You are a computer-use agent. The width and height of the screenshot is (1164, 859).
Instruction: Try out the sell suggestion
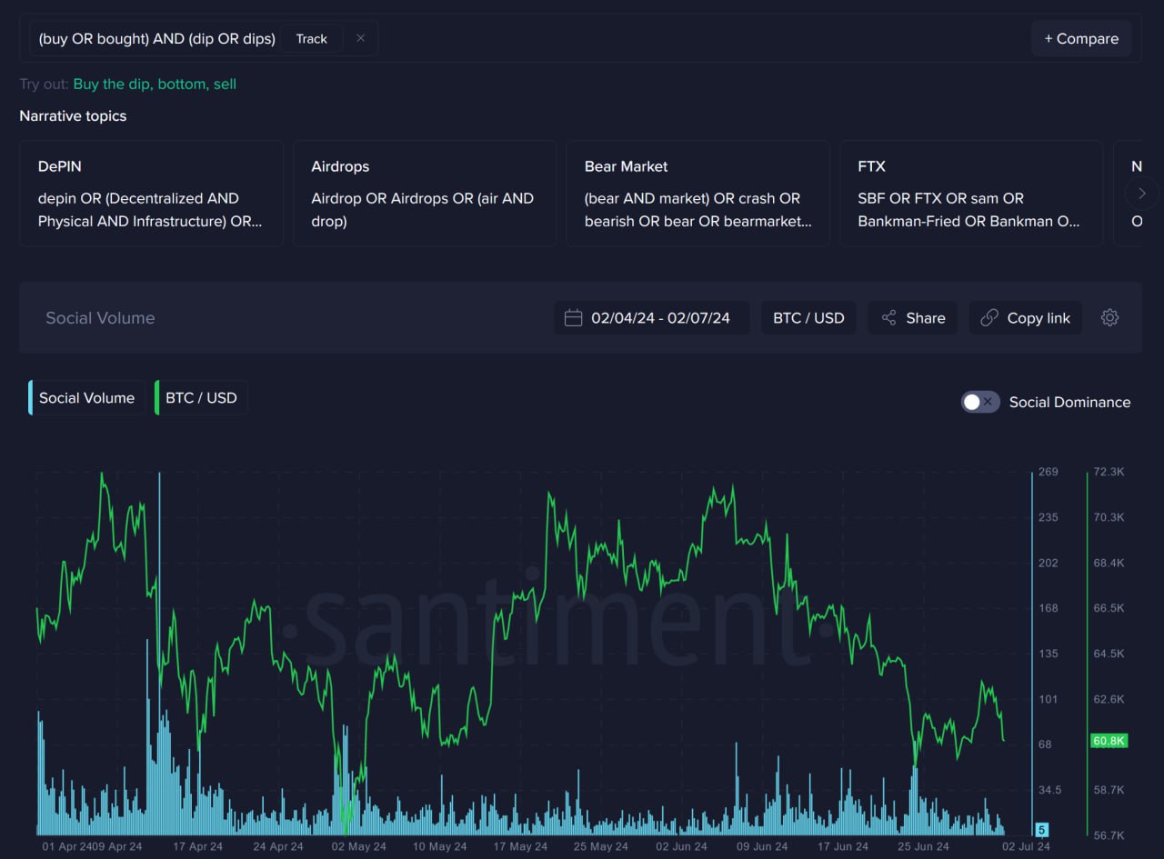(x=225, y=84)
